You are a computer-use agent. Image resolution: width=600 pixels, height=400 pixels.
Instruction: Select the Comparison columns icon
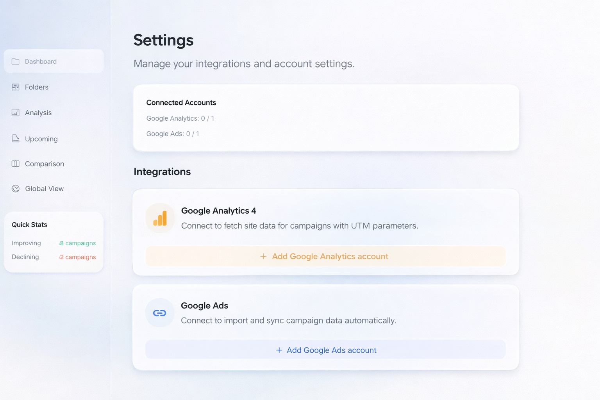click(15, 164)
